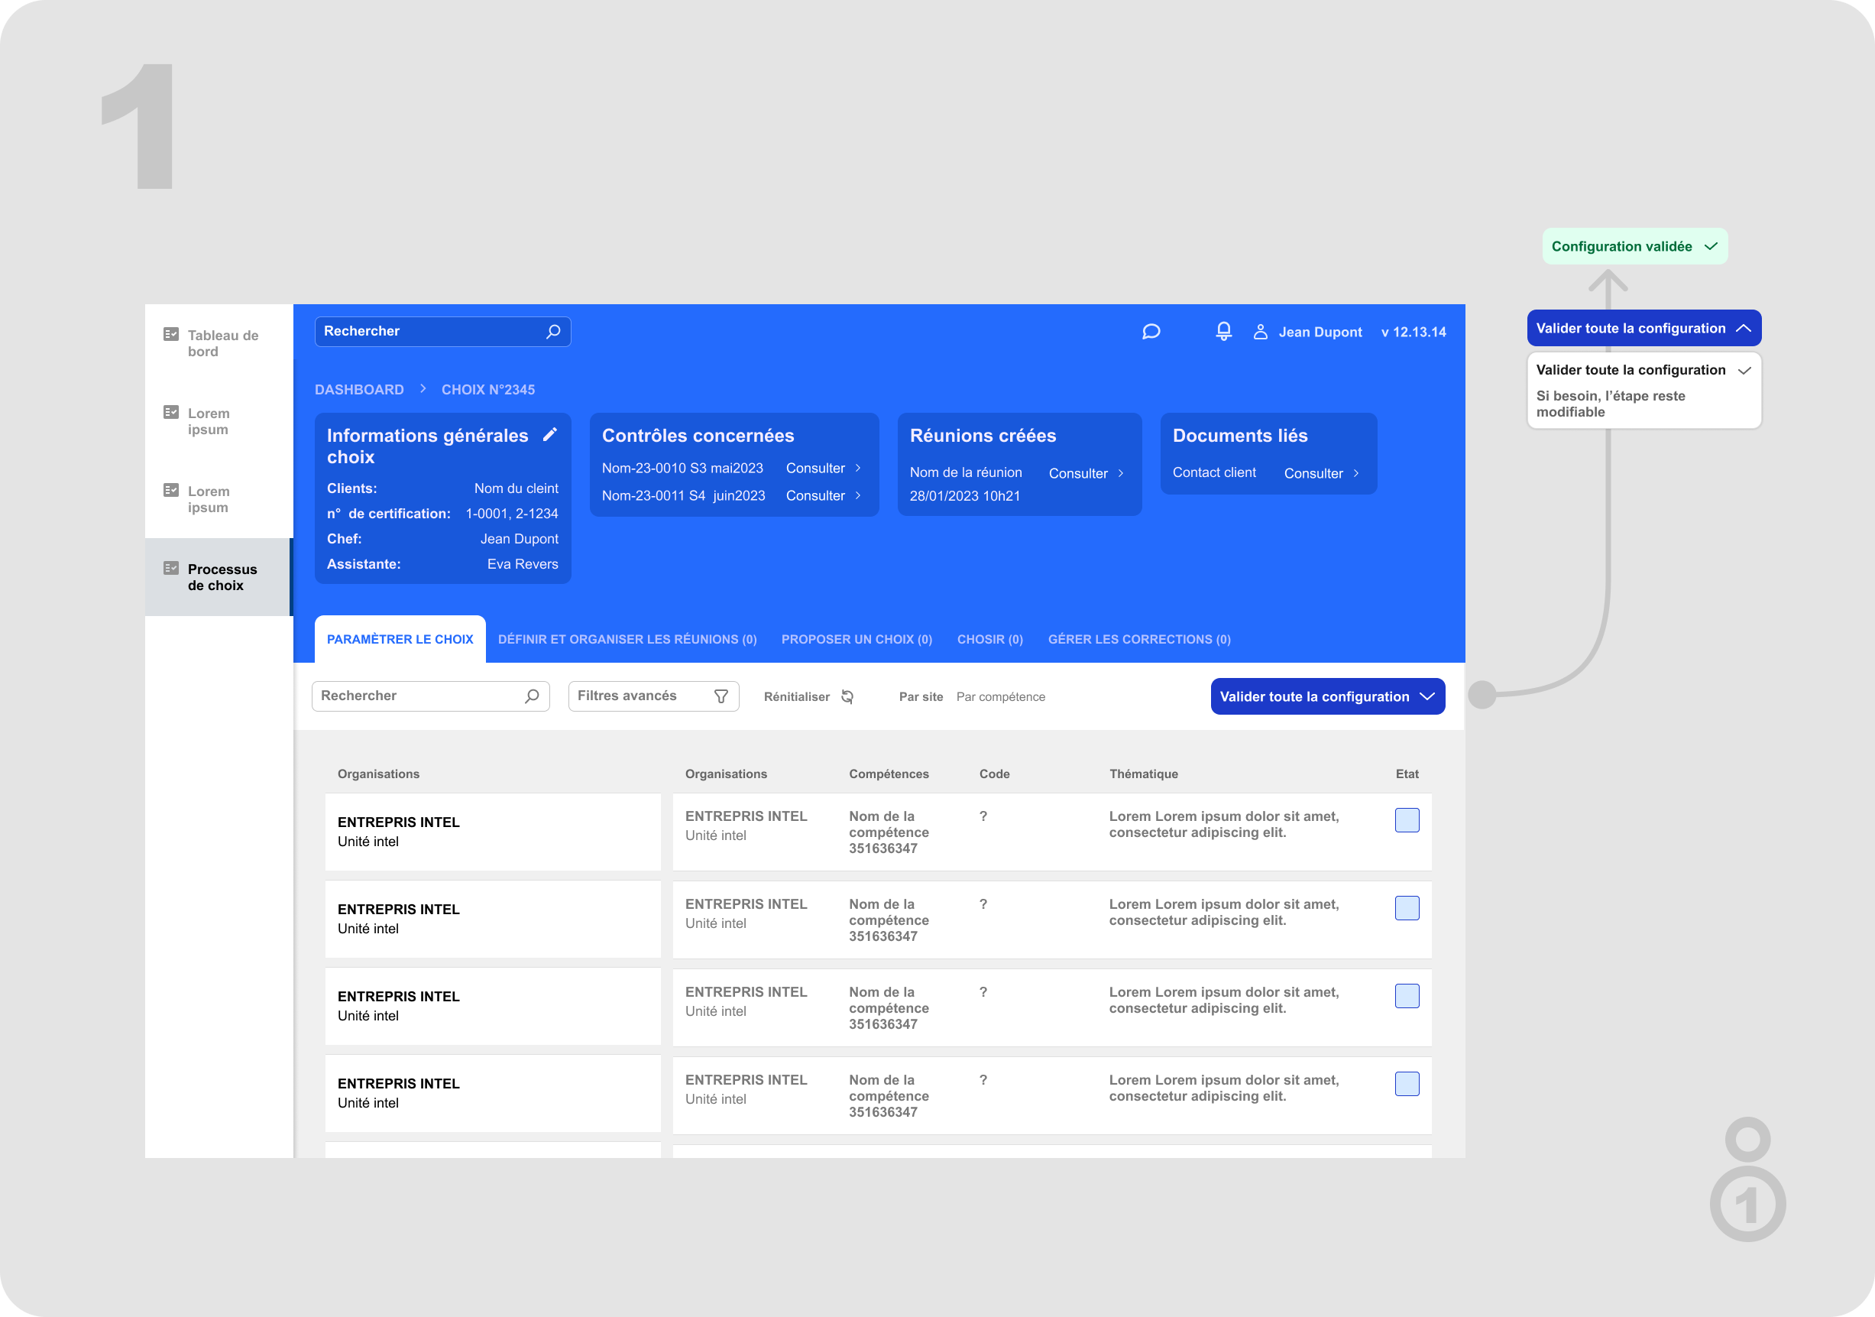1875x1317 pixels.
Task: Click the DASHBOARD breadcrumb link
Action: point(359,390)
